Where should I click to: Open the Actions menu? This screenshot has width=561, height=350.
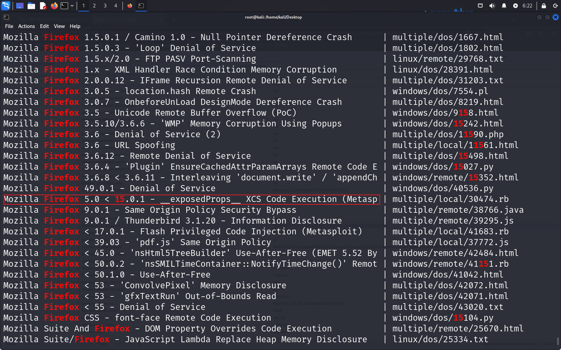coord(27,26)
